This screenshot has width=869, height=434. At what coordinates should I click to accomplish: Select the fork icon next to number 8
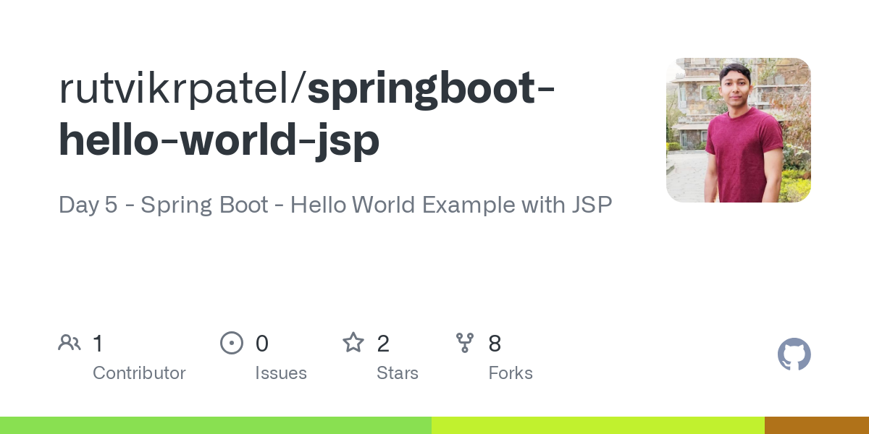click(465, 342)
